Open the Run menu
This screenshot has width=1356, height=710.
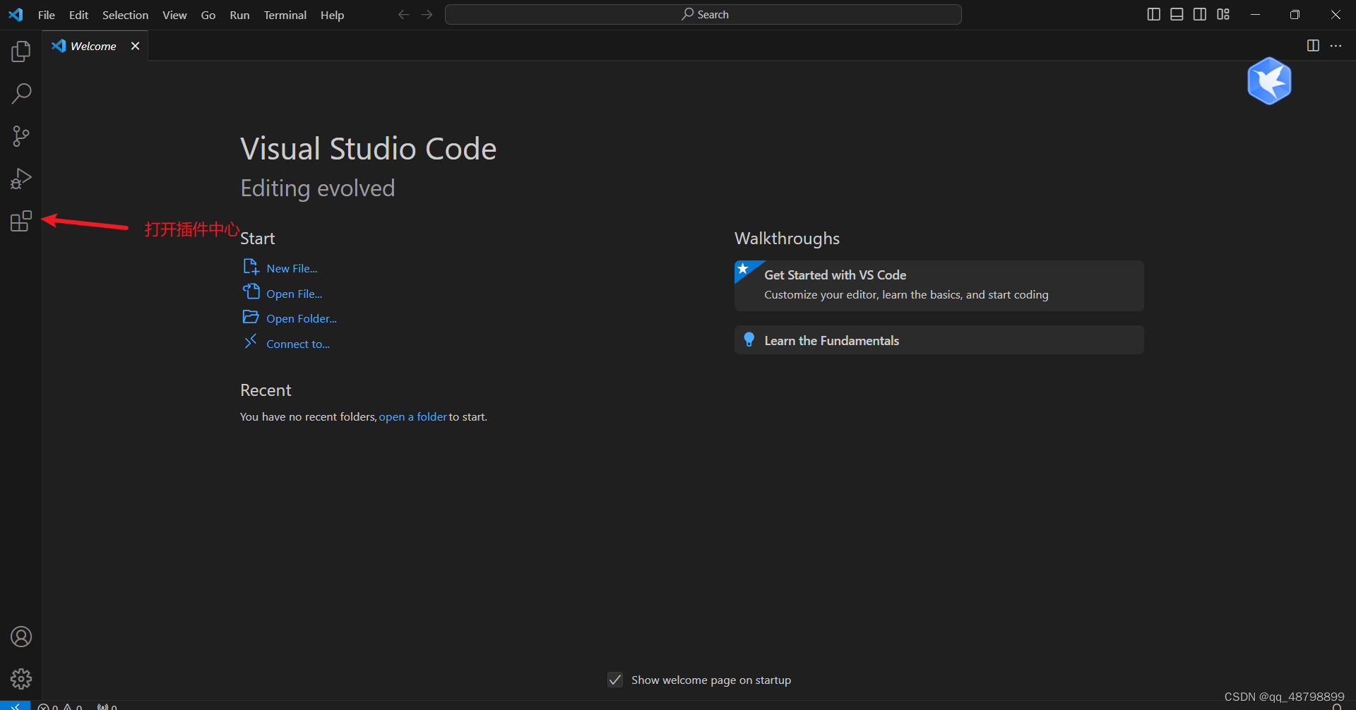point(239,14)
